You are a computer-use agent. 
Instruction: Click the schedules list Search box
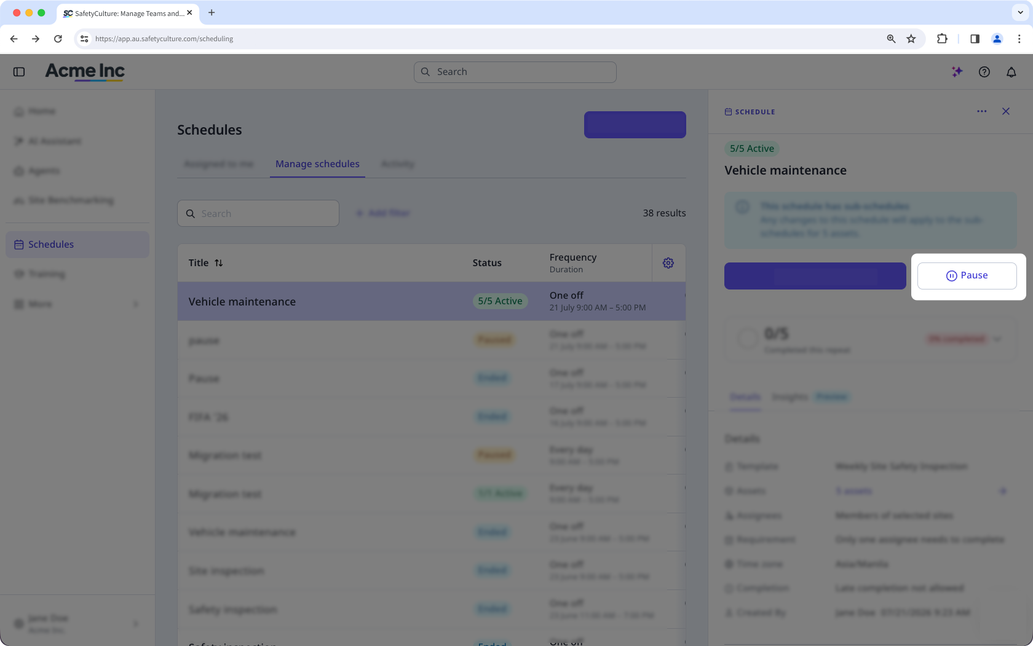[258, 213]
